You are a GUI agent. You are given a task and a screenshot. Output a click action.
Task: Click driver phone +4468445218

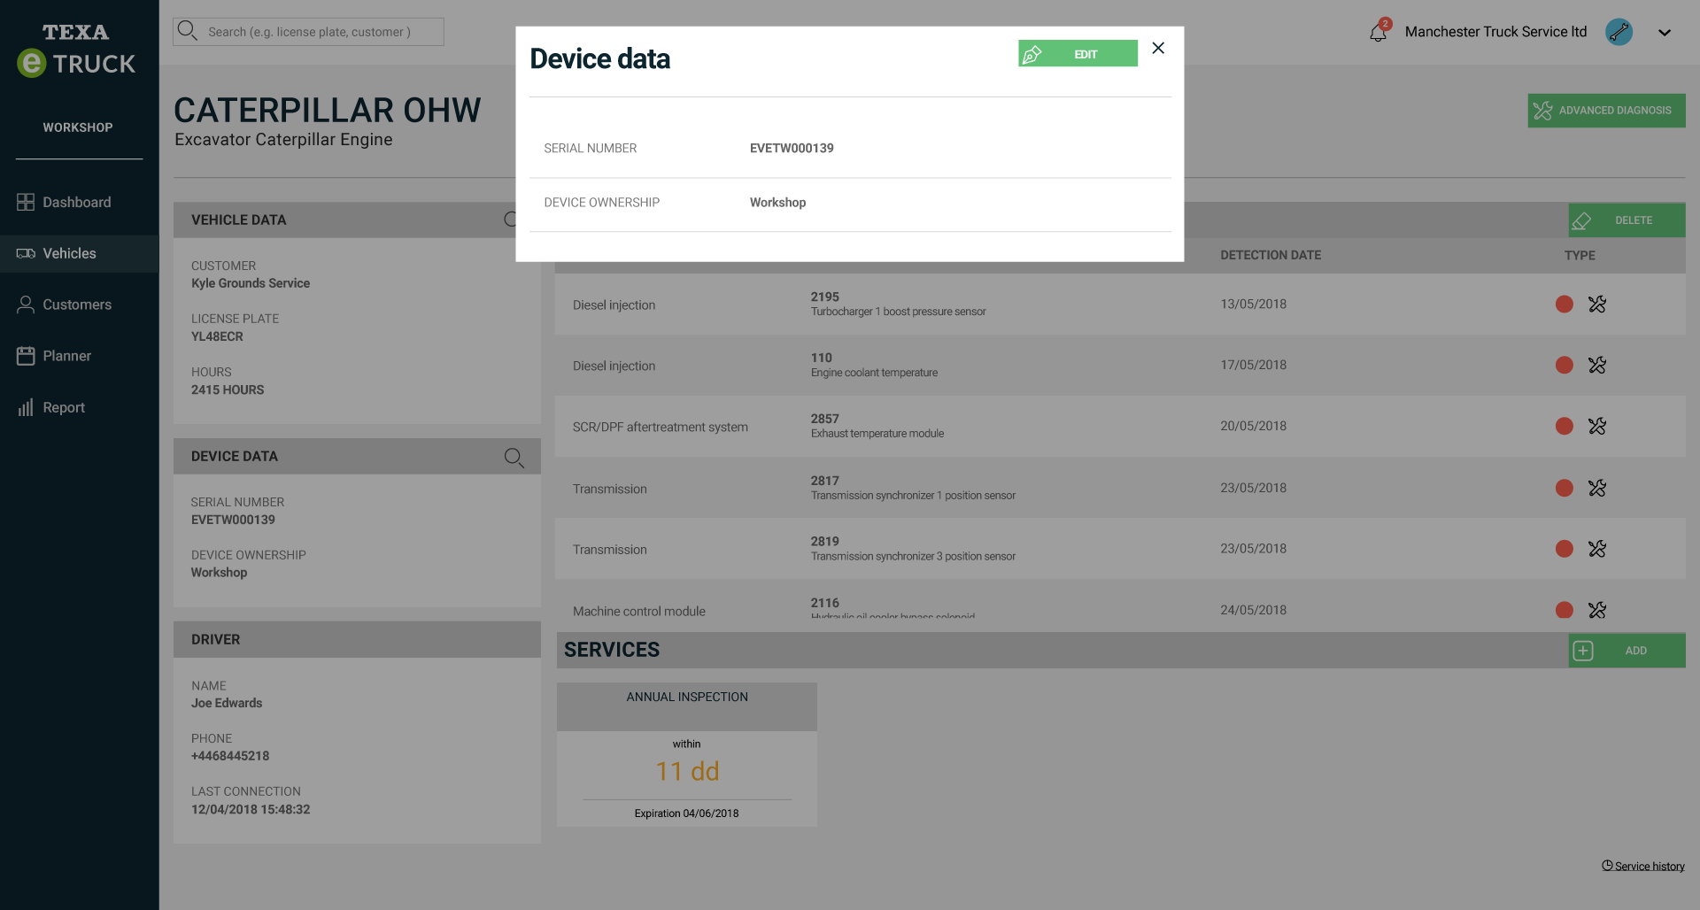pyautogui.click(x=230, y=756)
